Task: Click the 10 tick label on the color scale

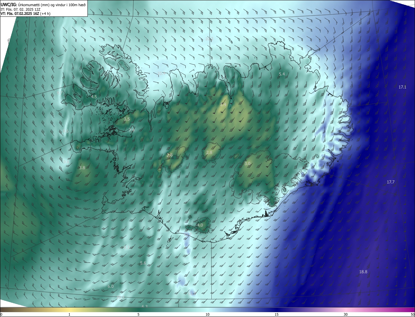Action: (207, 315)
